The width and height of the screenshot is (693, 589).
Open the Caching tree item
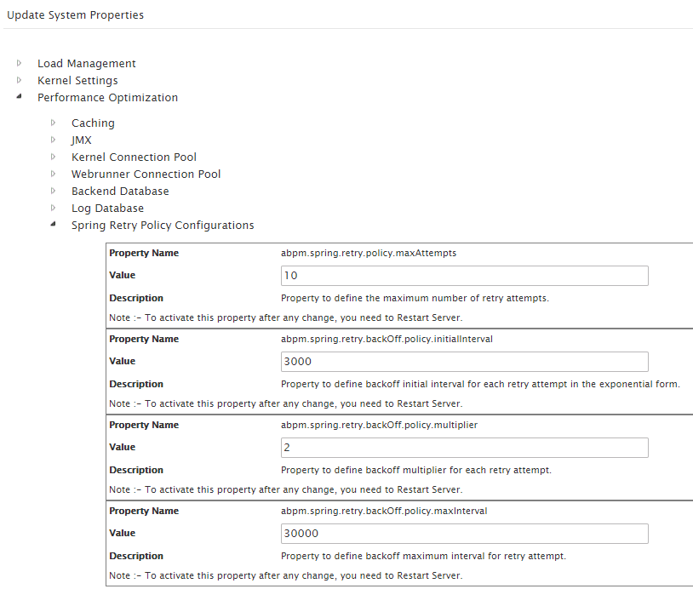pyautogui.click(x=94, y=123)
